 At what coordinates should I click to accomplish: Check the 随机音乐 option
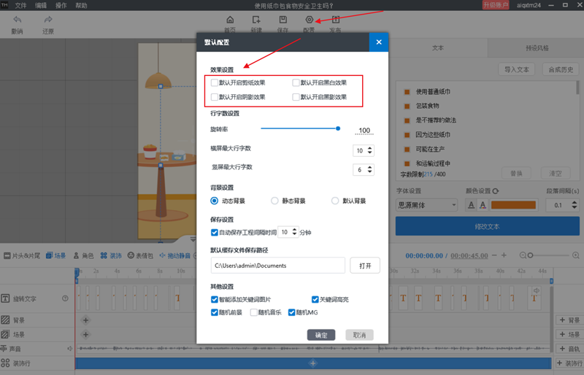coord(254,312)
